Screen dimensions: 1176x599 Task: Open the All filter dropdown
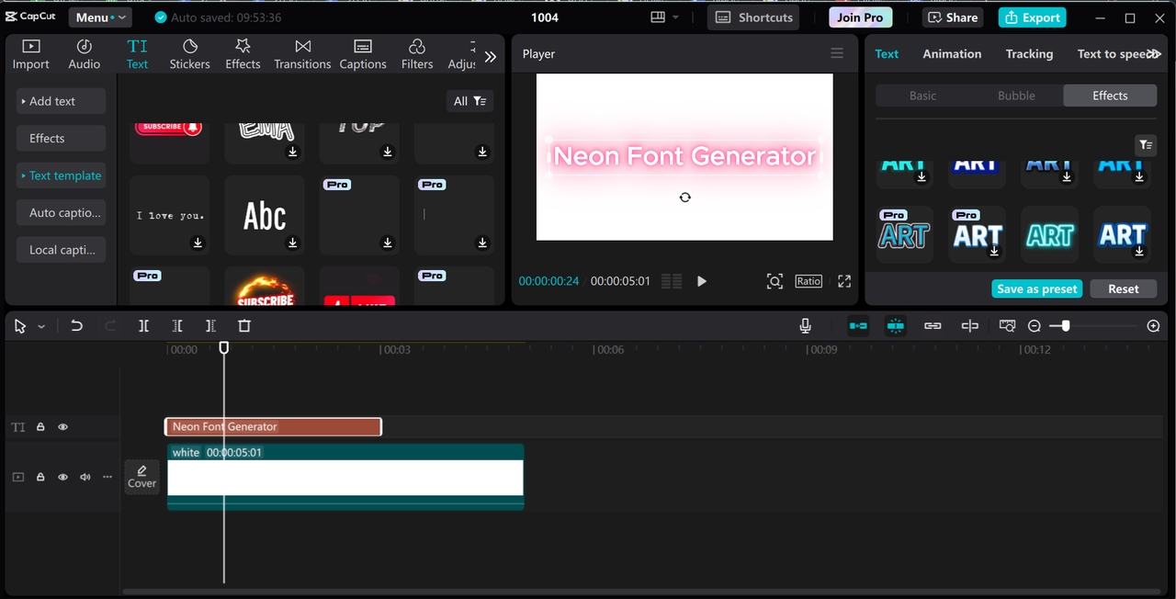[x=469, y=101]
